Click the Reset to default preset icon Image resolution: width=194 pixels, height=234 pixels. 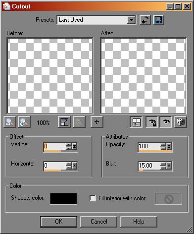[x=145, y=20]
